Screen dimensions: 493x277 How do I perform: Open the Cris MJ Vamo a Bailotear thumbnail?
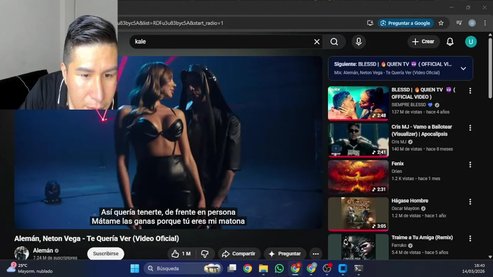coord(358,140)
